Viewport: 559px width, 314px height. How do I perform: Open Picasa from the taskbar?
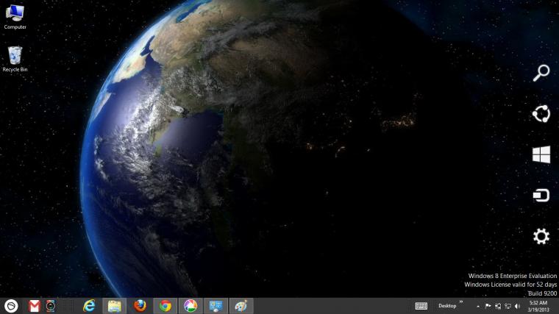click(x=191, y=306)
